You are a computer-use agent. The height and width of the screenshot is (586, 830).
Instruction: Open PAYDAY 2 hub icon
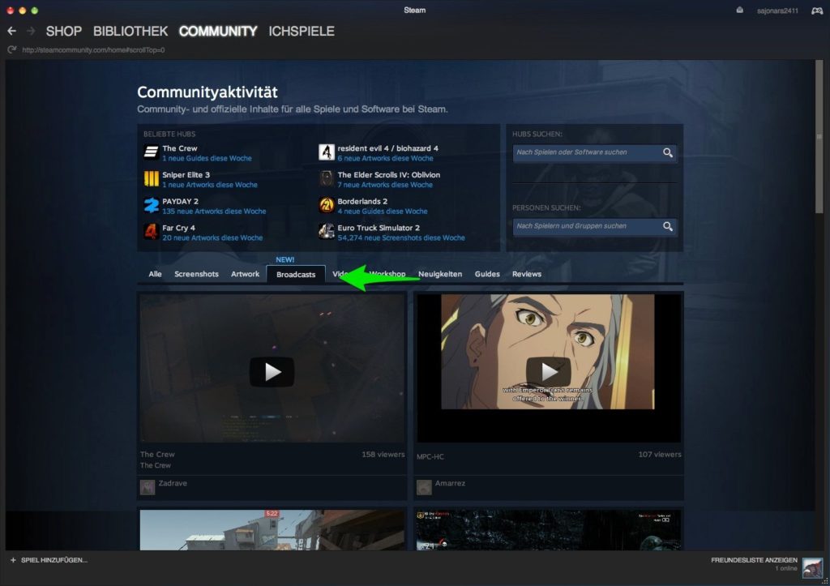pos(151,205)
